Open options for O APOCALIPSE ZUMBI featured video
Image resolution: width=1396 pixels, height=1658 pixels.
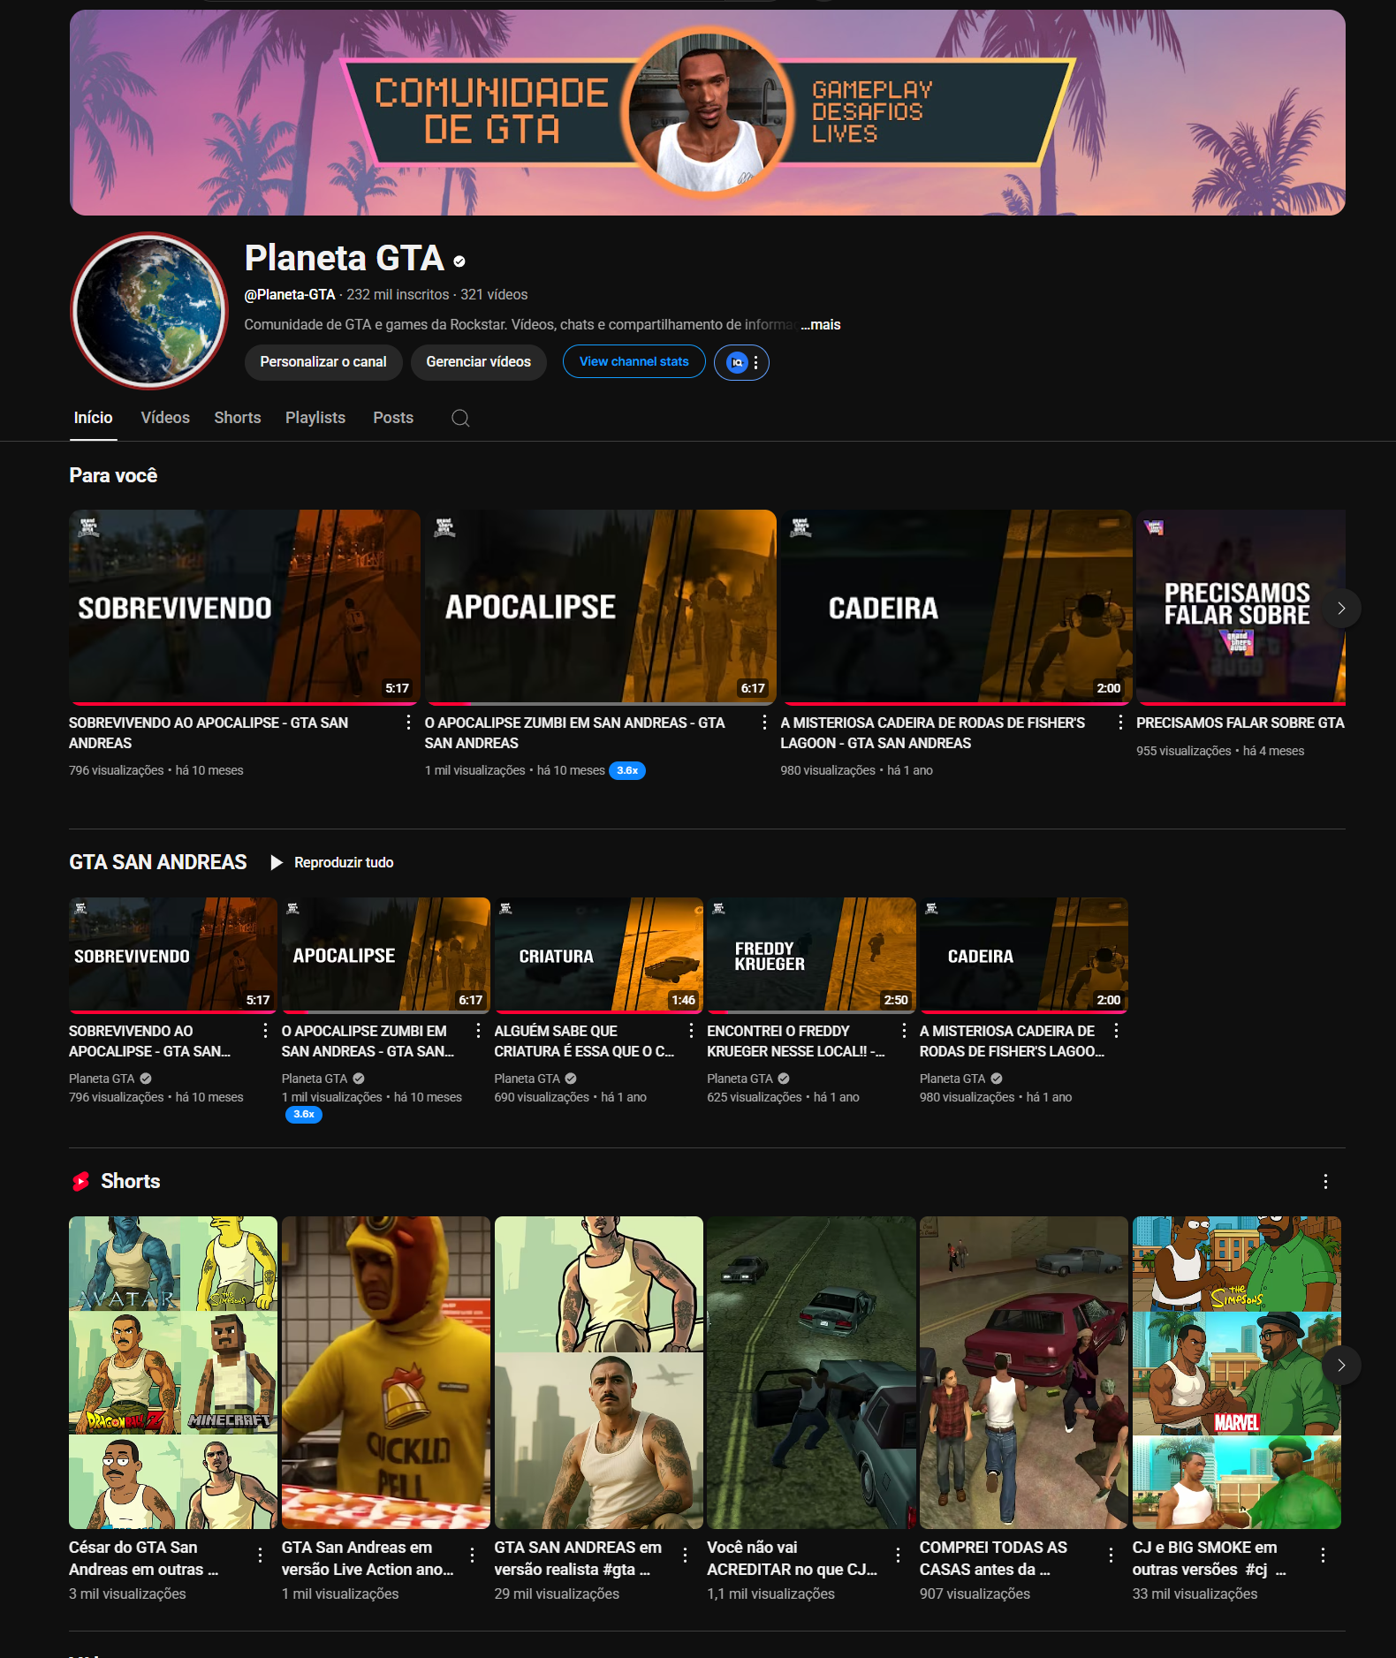[764, 723]
